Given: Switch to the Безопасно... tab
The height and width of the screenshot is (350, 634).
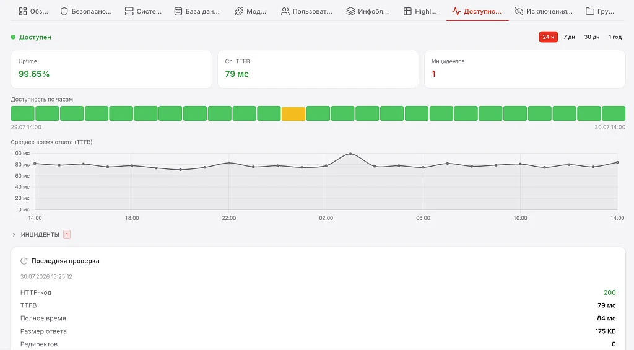Looking at the screenshot, I should tap(85, 11).
